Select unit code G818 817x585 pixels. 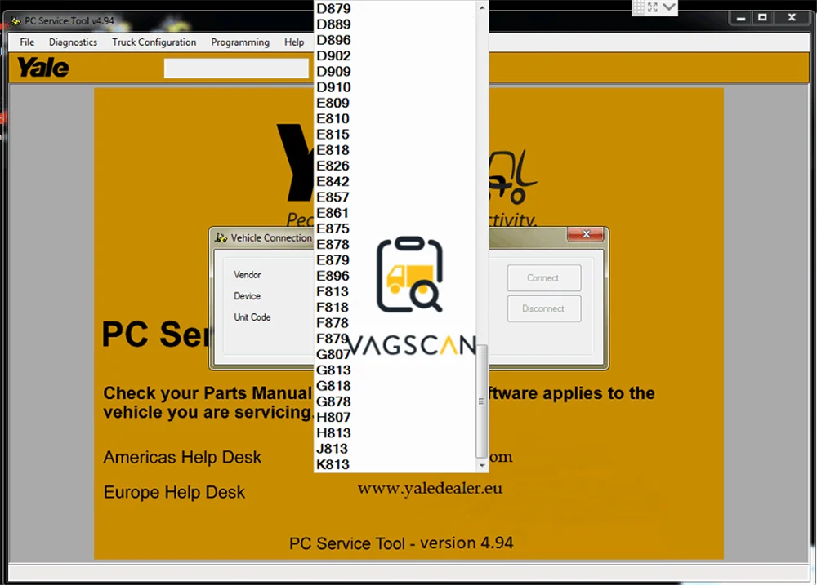pyautogui.click(x=395, y=386)
